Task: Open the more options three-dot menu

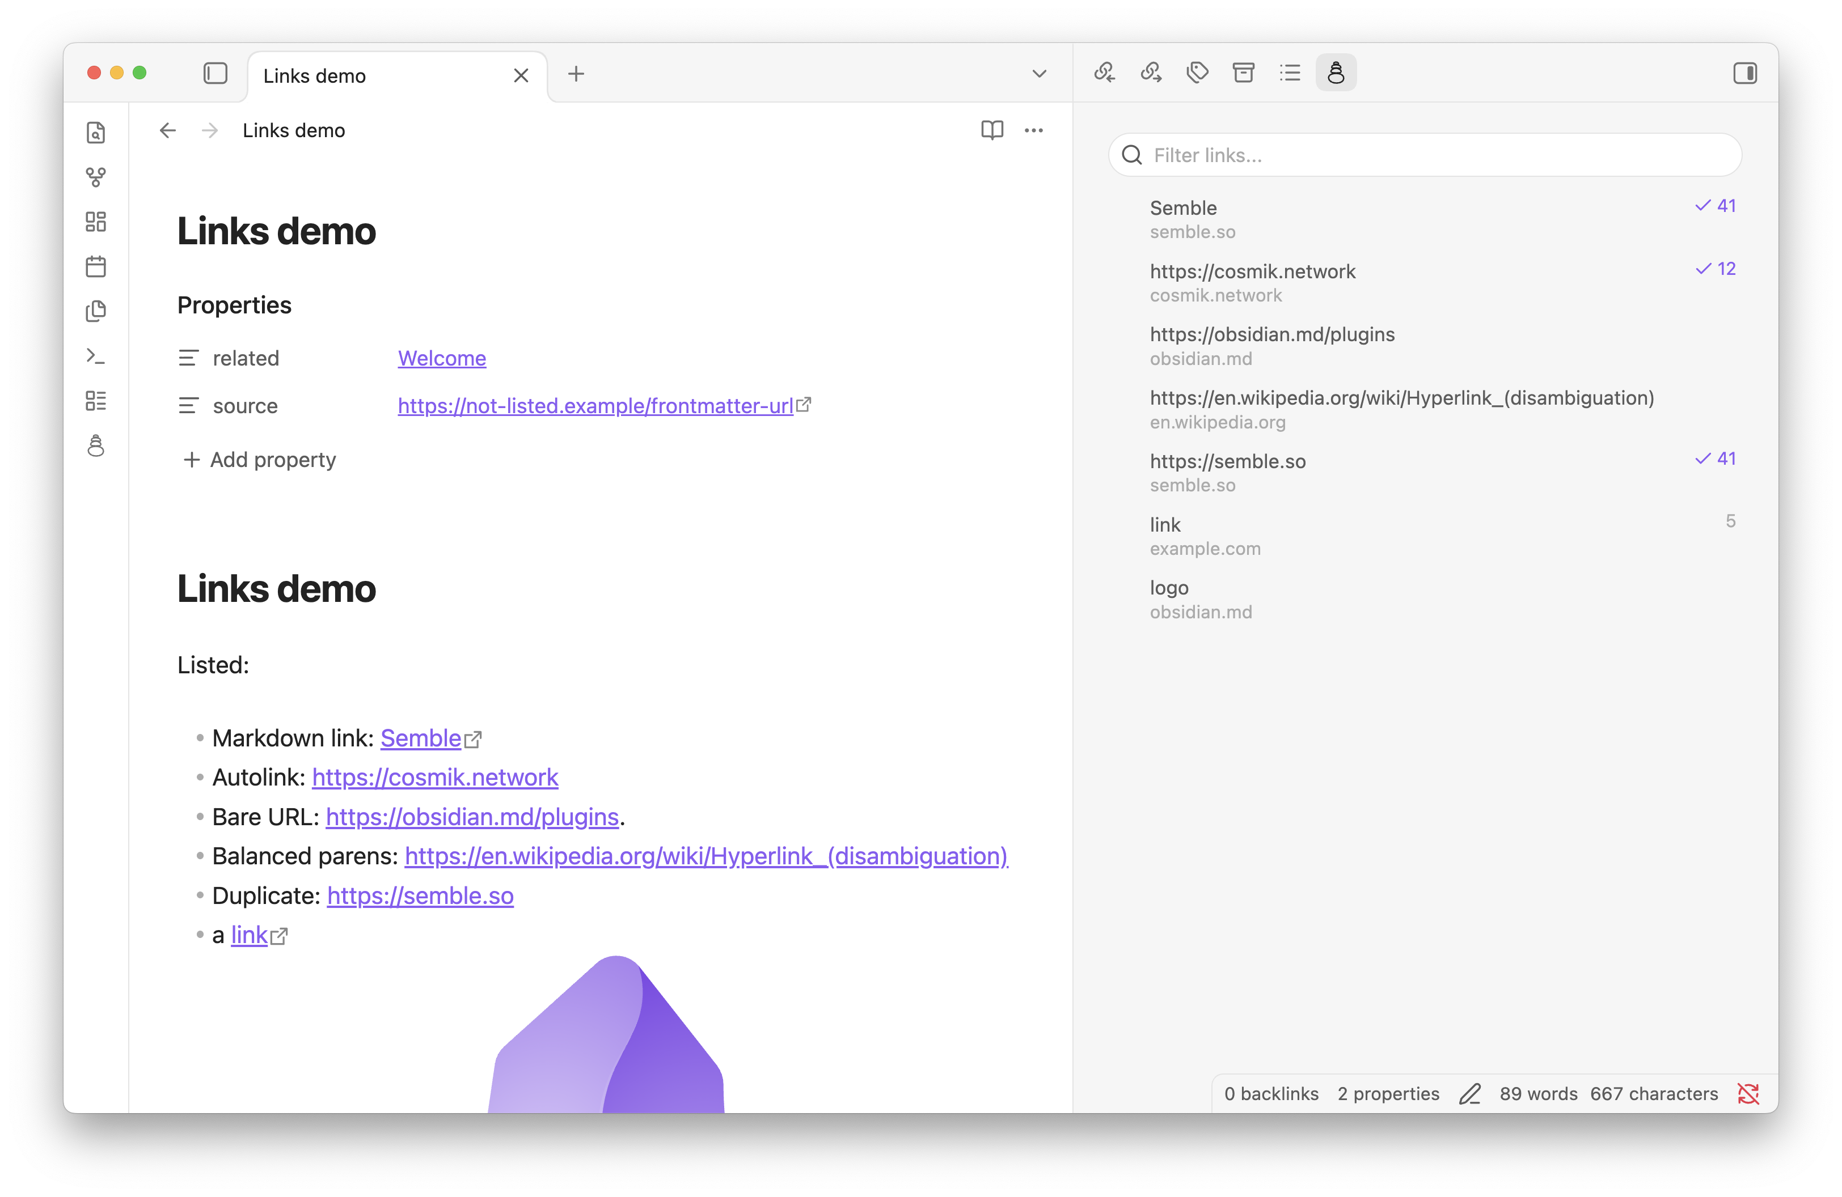Action: tap(1034, 130)
